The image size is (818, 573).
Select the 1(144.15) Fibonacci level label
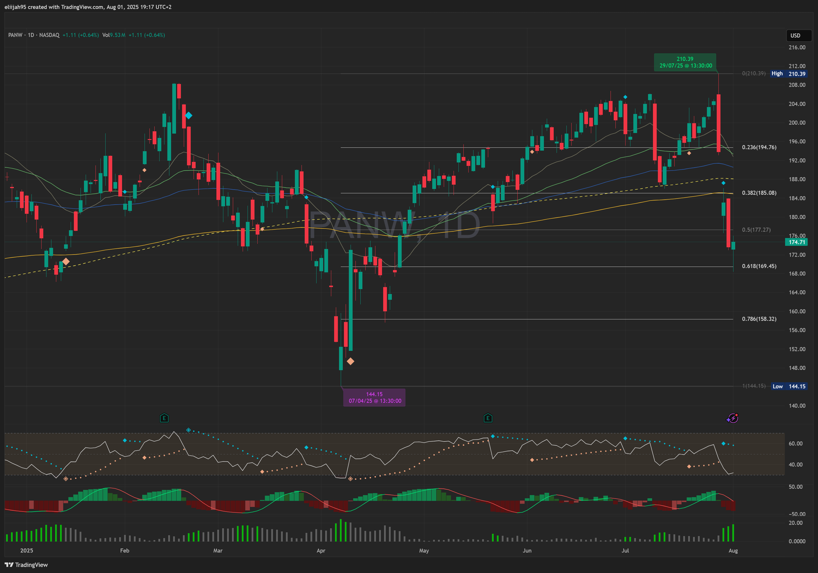pyautogui.click(x=754, y=386)
